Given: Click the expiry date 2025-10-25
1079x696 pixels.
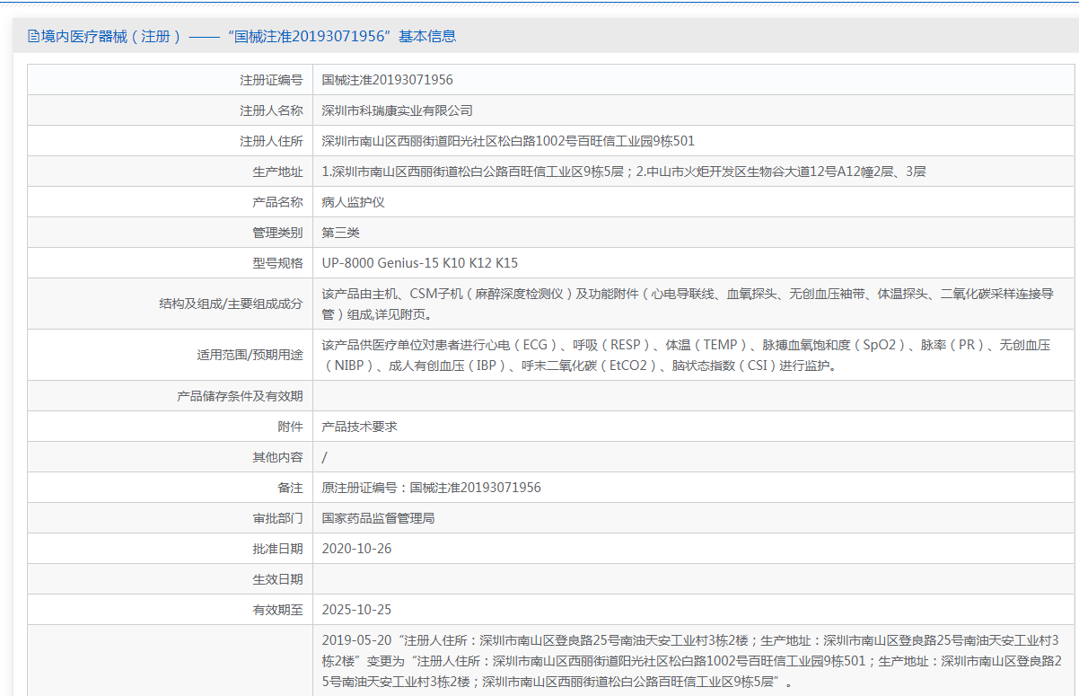Looking at the screenshot, I should (356, 610).
